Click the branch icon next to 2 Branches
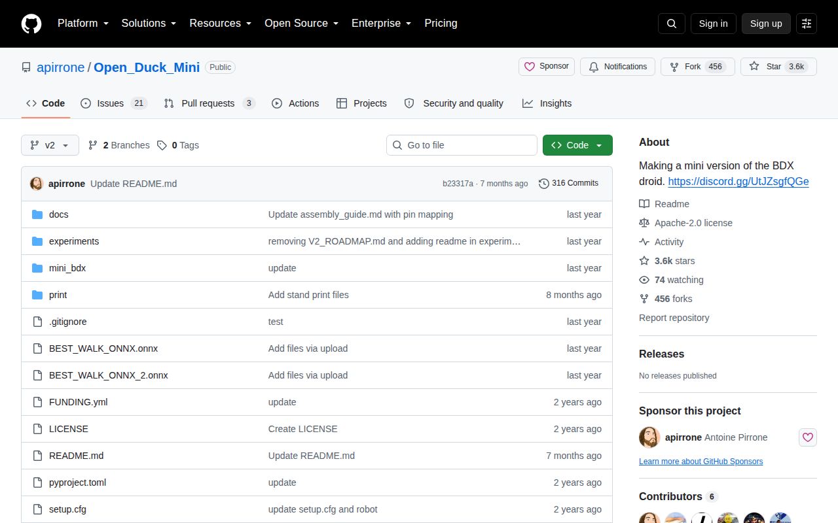The image size is (838, 523). (x=93, y=145)
